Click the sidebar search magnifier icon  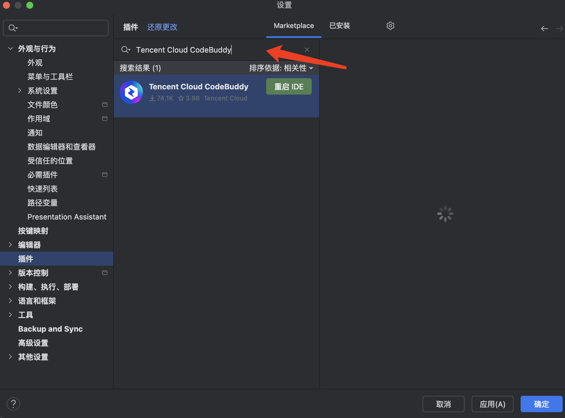[x=12, y=28]
